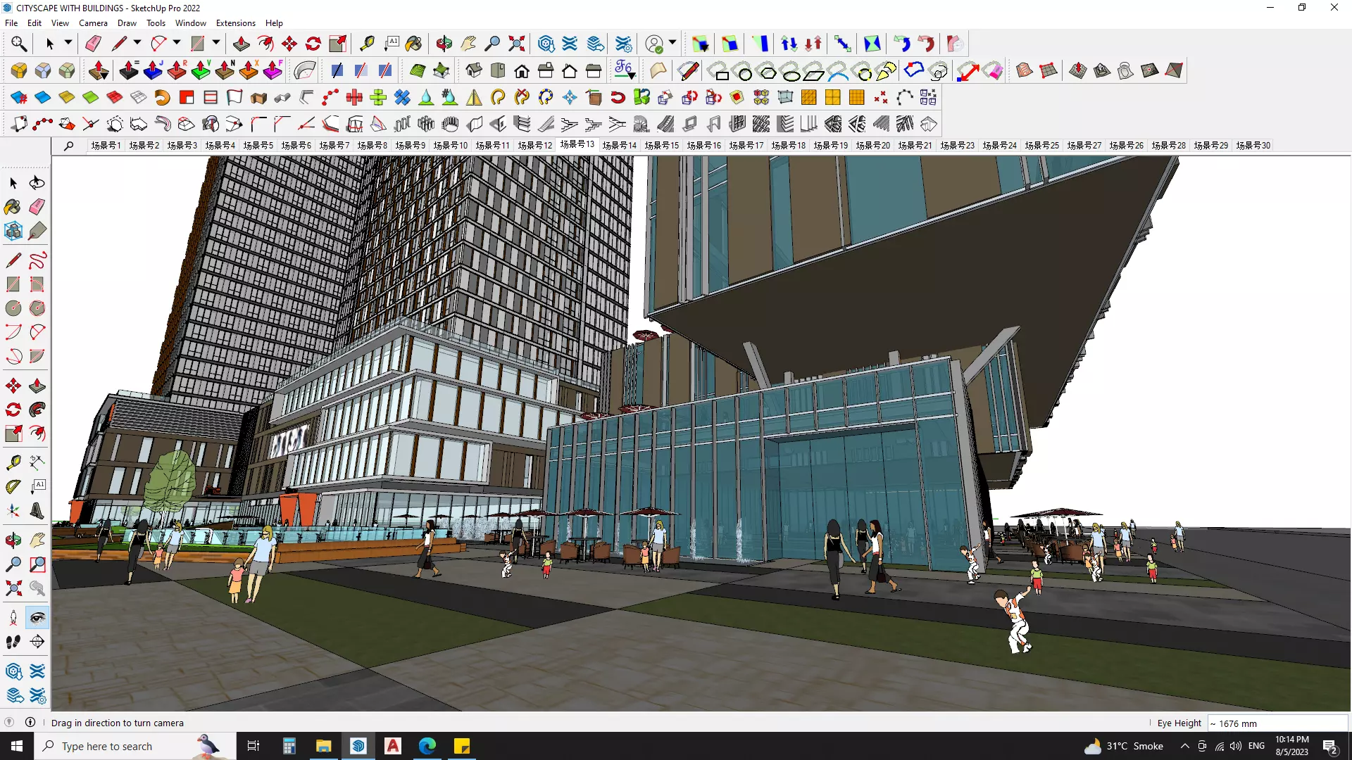Pick the Push/Pull tool in top toolbar

tap(241, 44)
